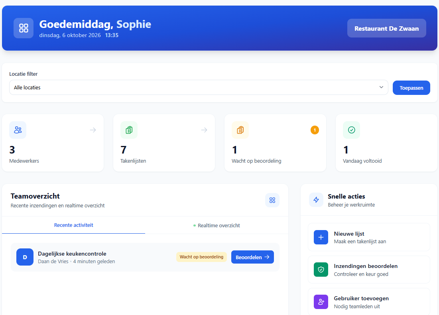This screenshot has height=315, width=439.
Task: Click the green Takenlijsten clipboard icon
Action: (x=129, y=130)
